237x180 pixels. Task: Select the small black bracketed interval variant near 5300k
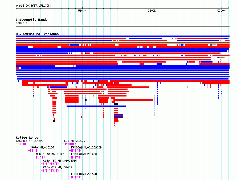point(214,45)
